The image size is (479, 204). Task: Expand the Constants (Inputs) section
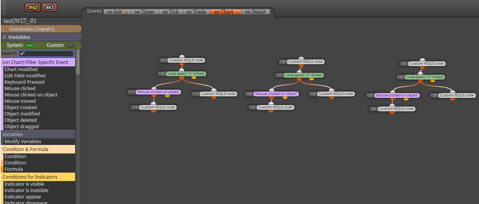[41, 29]
